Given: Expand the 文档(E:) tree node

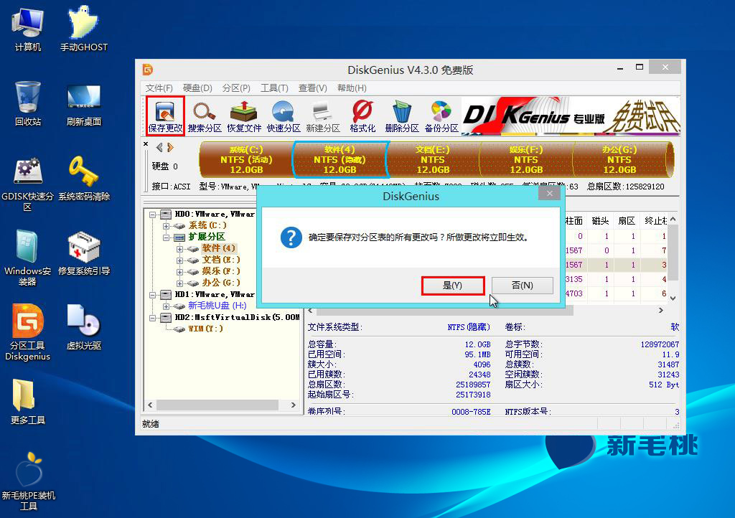Looking at the screenshot, I should pos(179,260).
